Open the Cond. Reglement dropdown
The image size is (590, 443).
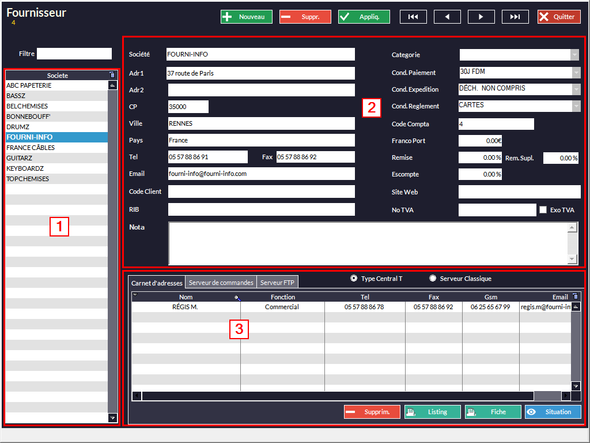(574, 106)
